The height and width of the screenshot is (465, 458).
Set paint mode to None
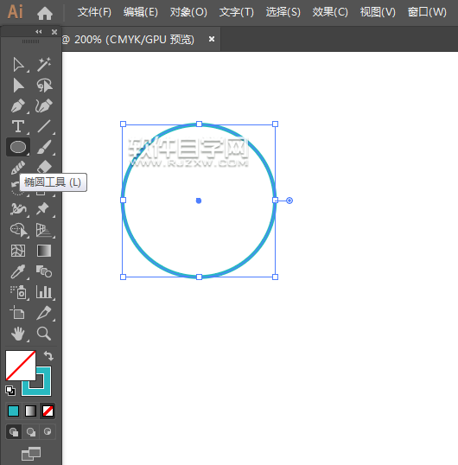tap(48, 411)
